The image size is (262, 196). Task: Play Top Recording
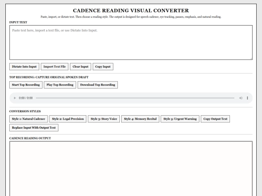(x=60, y=85)
